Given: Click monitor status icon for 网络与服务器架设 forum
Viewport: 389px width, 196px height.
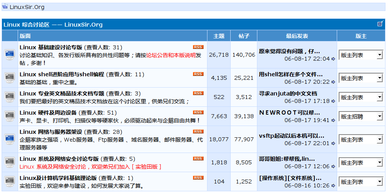Looking at the screenshot, I should click(10, 139).
